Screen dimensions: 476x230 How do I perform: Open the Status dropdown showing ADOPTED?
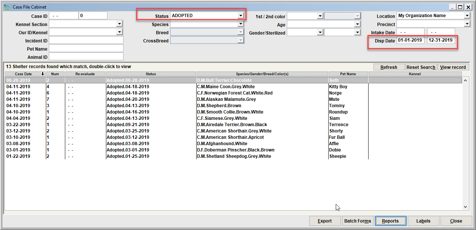click(241, 16)
